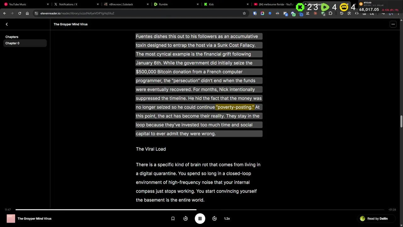Click the browser forward button
Image resolution: width=403 pixels, height=227 pixels.
(12, 13)
